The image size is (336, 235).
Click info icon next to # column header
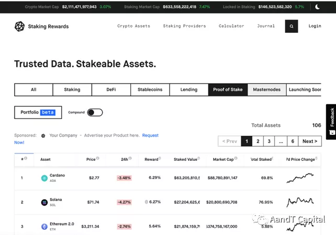click(26, 158)
